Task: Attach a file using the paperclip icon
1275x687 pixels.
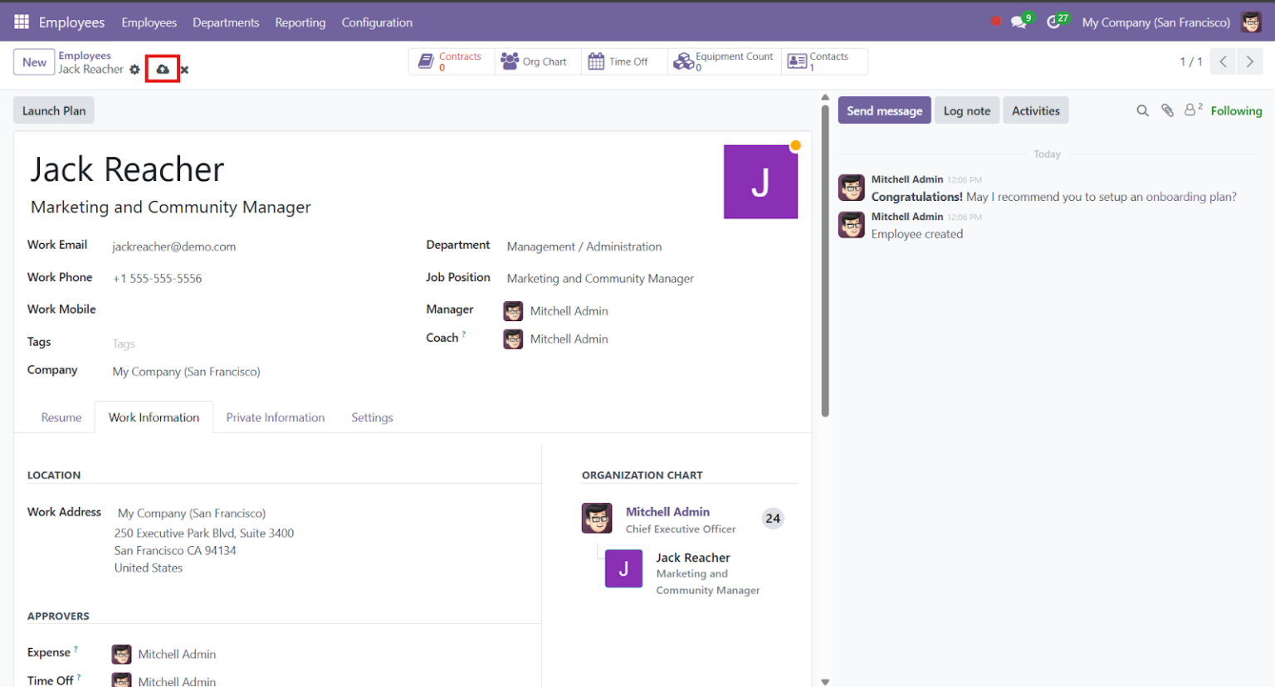Action: (1167, 110)
